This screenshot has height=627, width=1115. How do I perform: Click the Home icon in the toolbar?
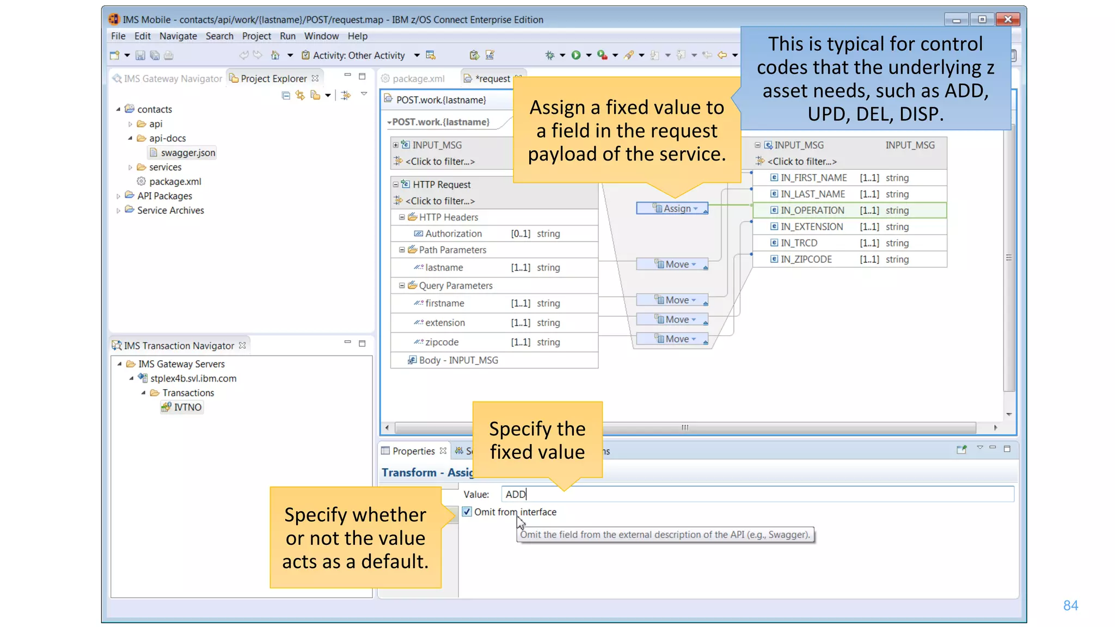pyautogui.click(x=275, y=55)
